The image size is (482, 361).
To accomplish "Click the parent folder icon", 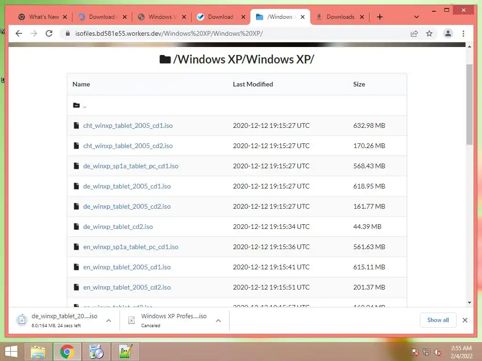I will point(76,105).
